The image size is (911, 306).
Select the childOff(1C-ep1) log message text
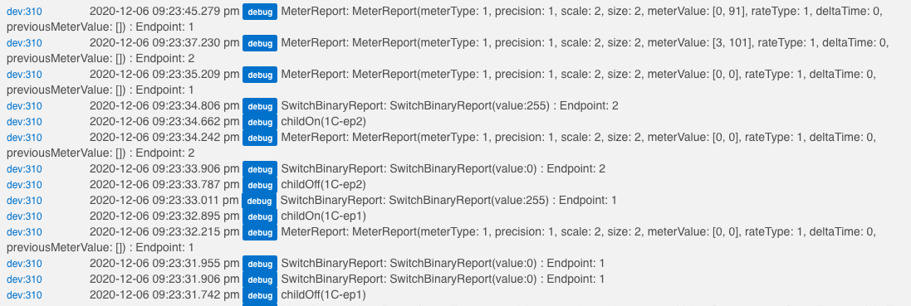click(x=324, y=294)
